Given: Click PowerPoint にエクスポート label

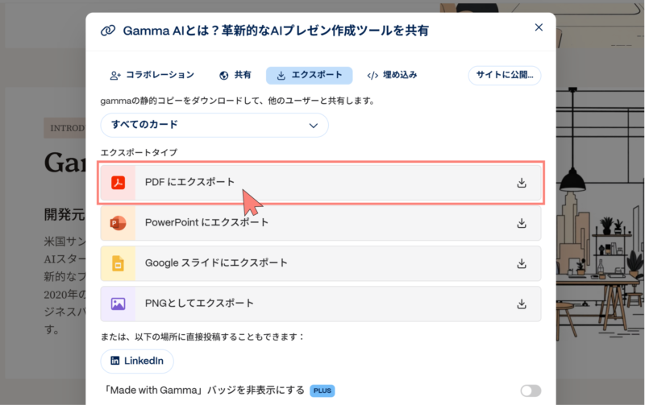Looking at the screenshot, I should click(206, 222).
